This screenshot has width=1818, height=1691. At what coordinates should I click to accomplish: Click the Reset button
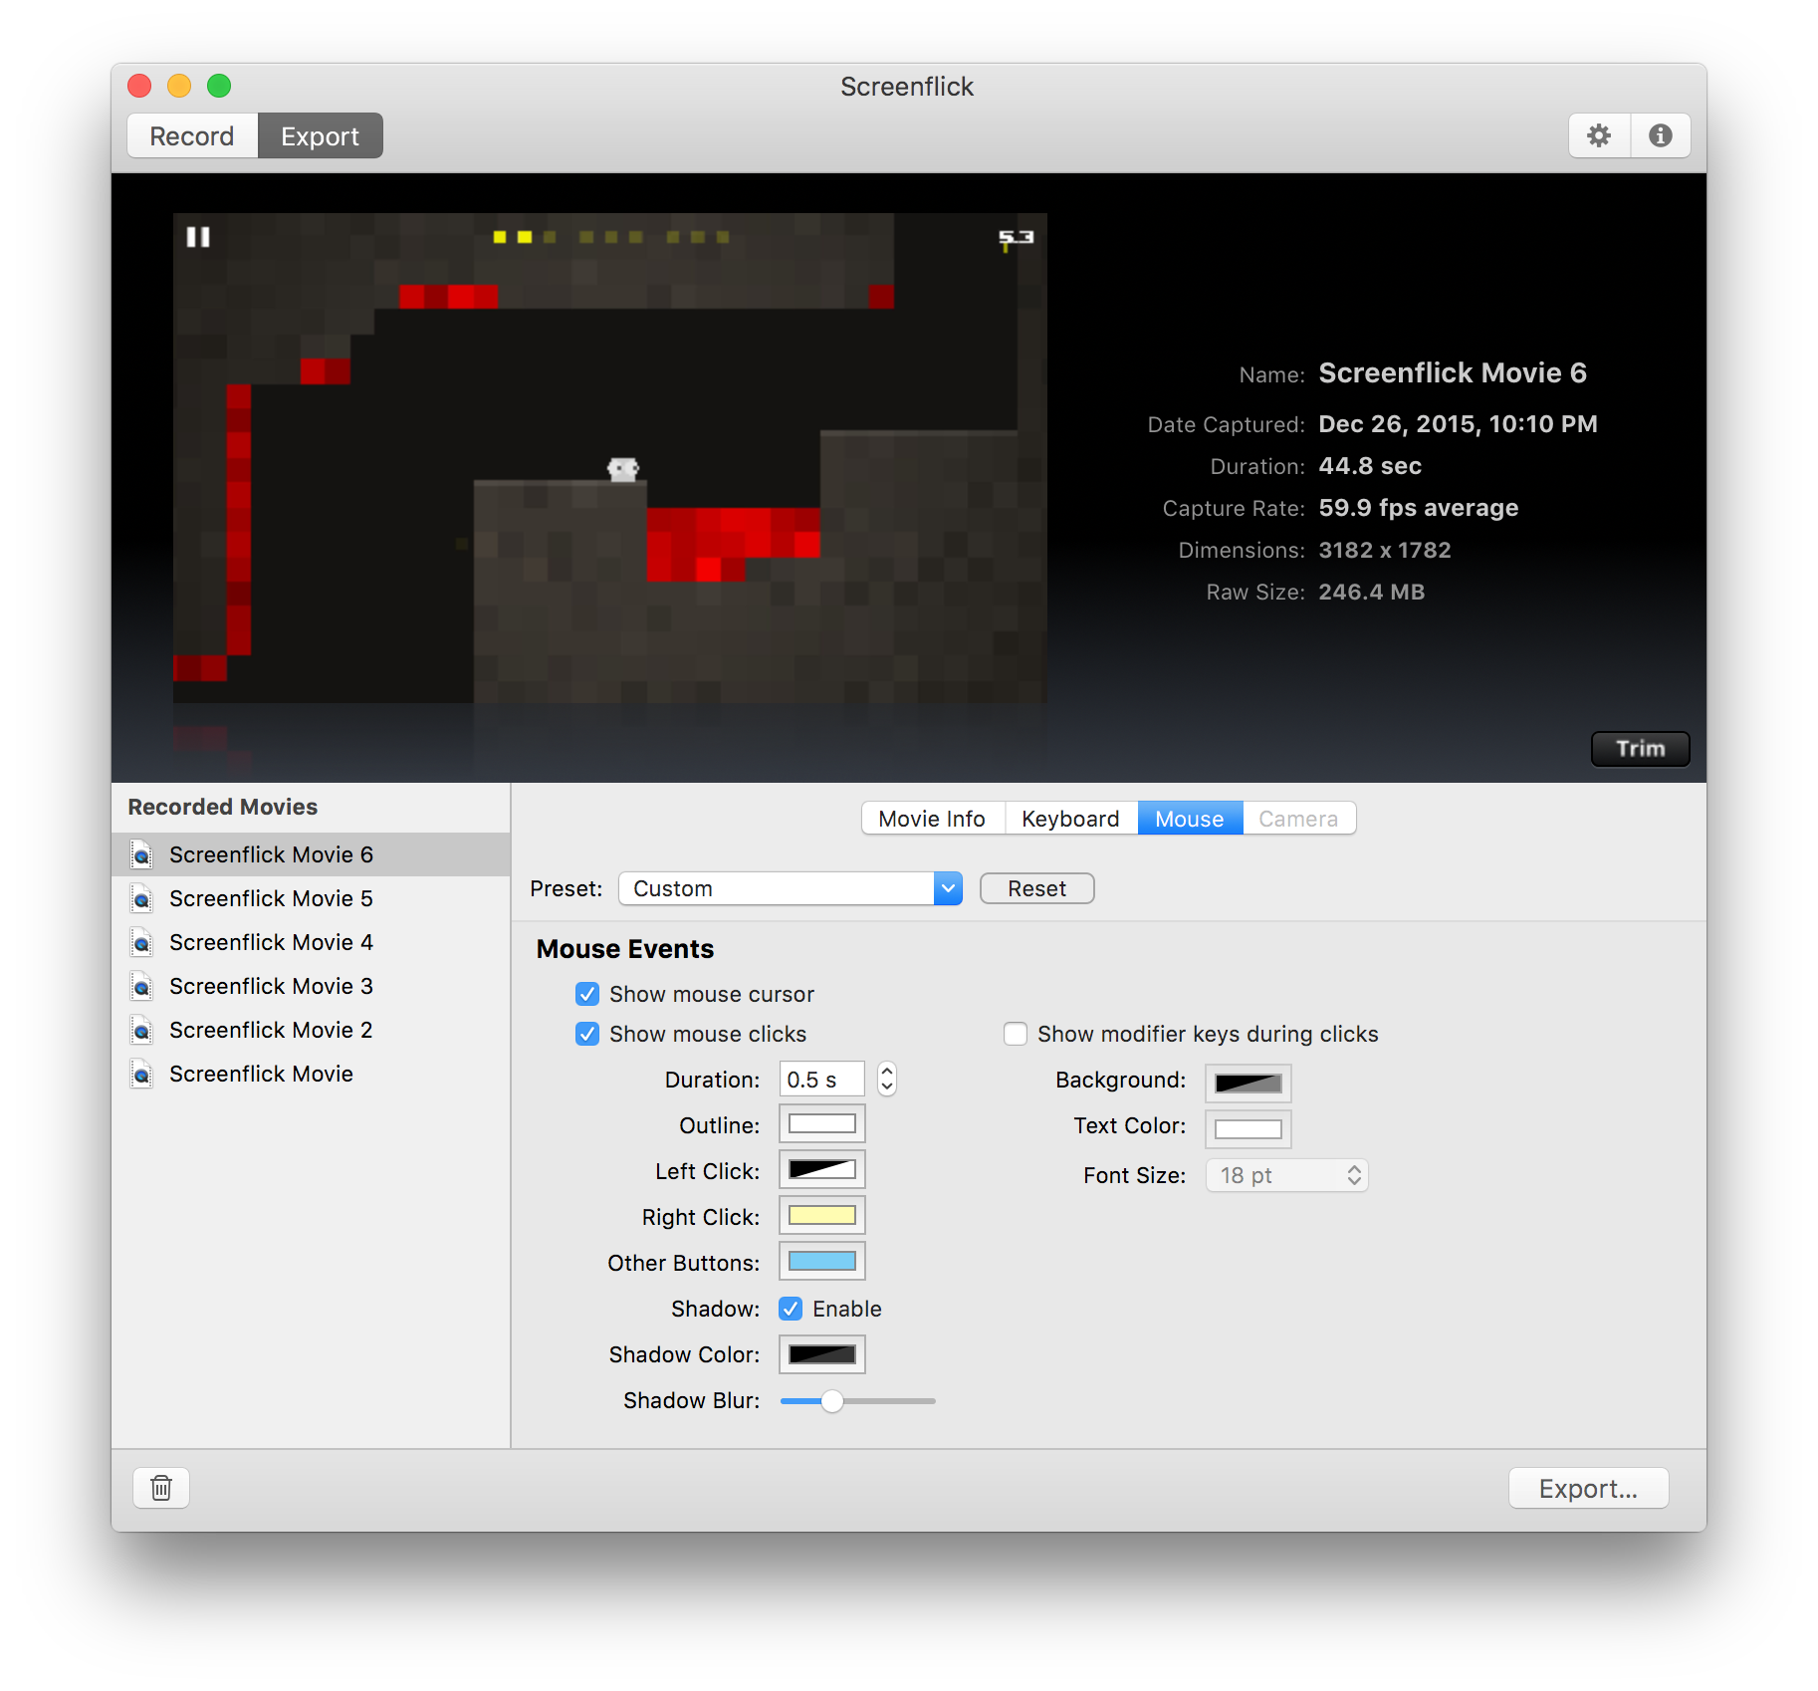(1037, 888)
